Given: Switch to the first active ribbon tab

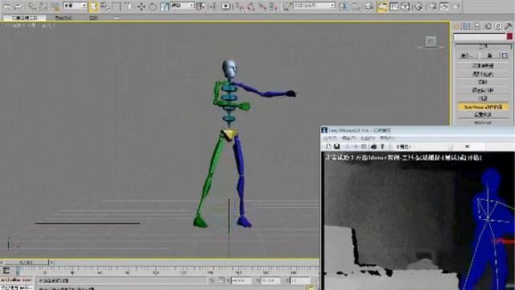Looking at the screenshot, I should pyautogui.click(x=25, y=18).
